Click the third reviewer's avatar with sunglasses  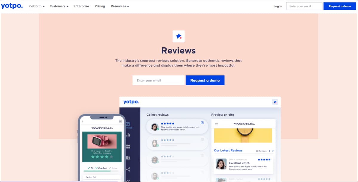click(155, 160)
